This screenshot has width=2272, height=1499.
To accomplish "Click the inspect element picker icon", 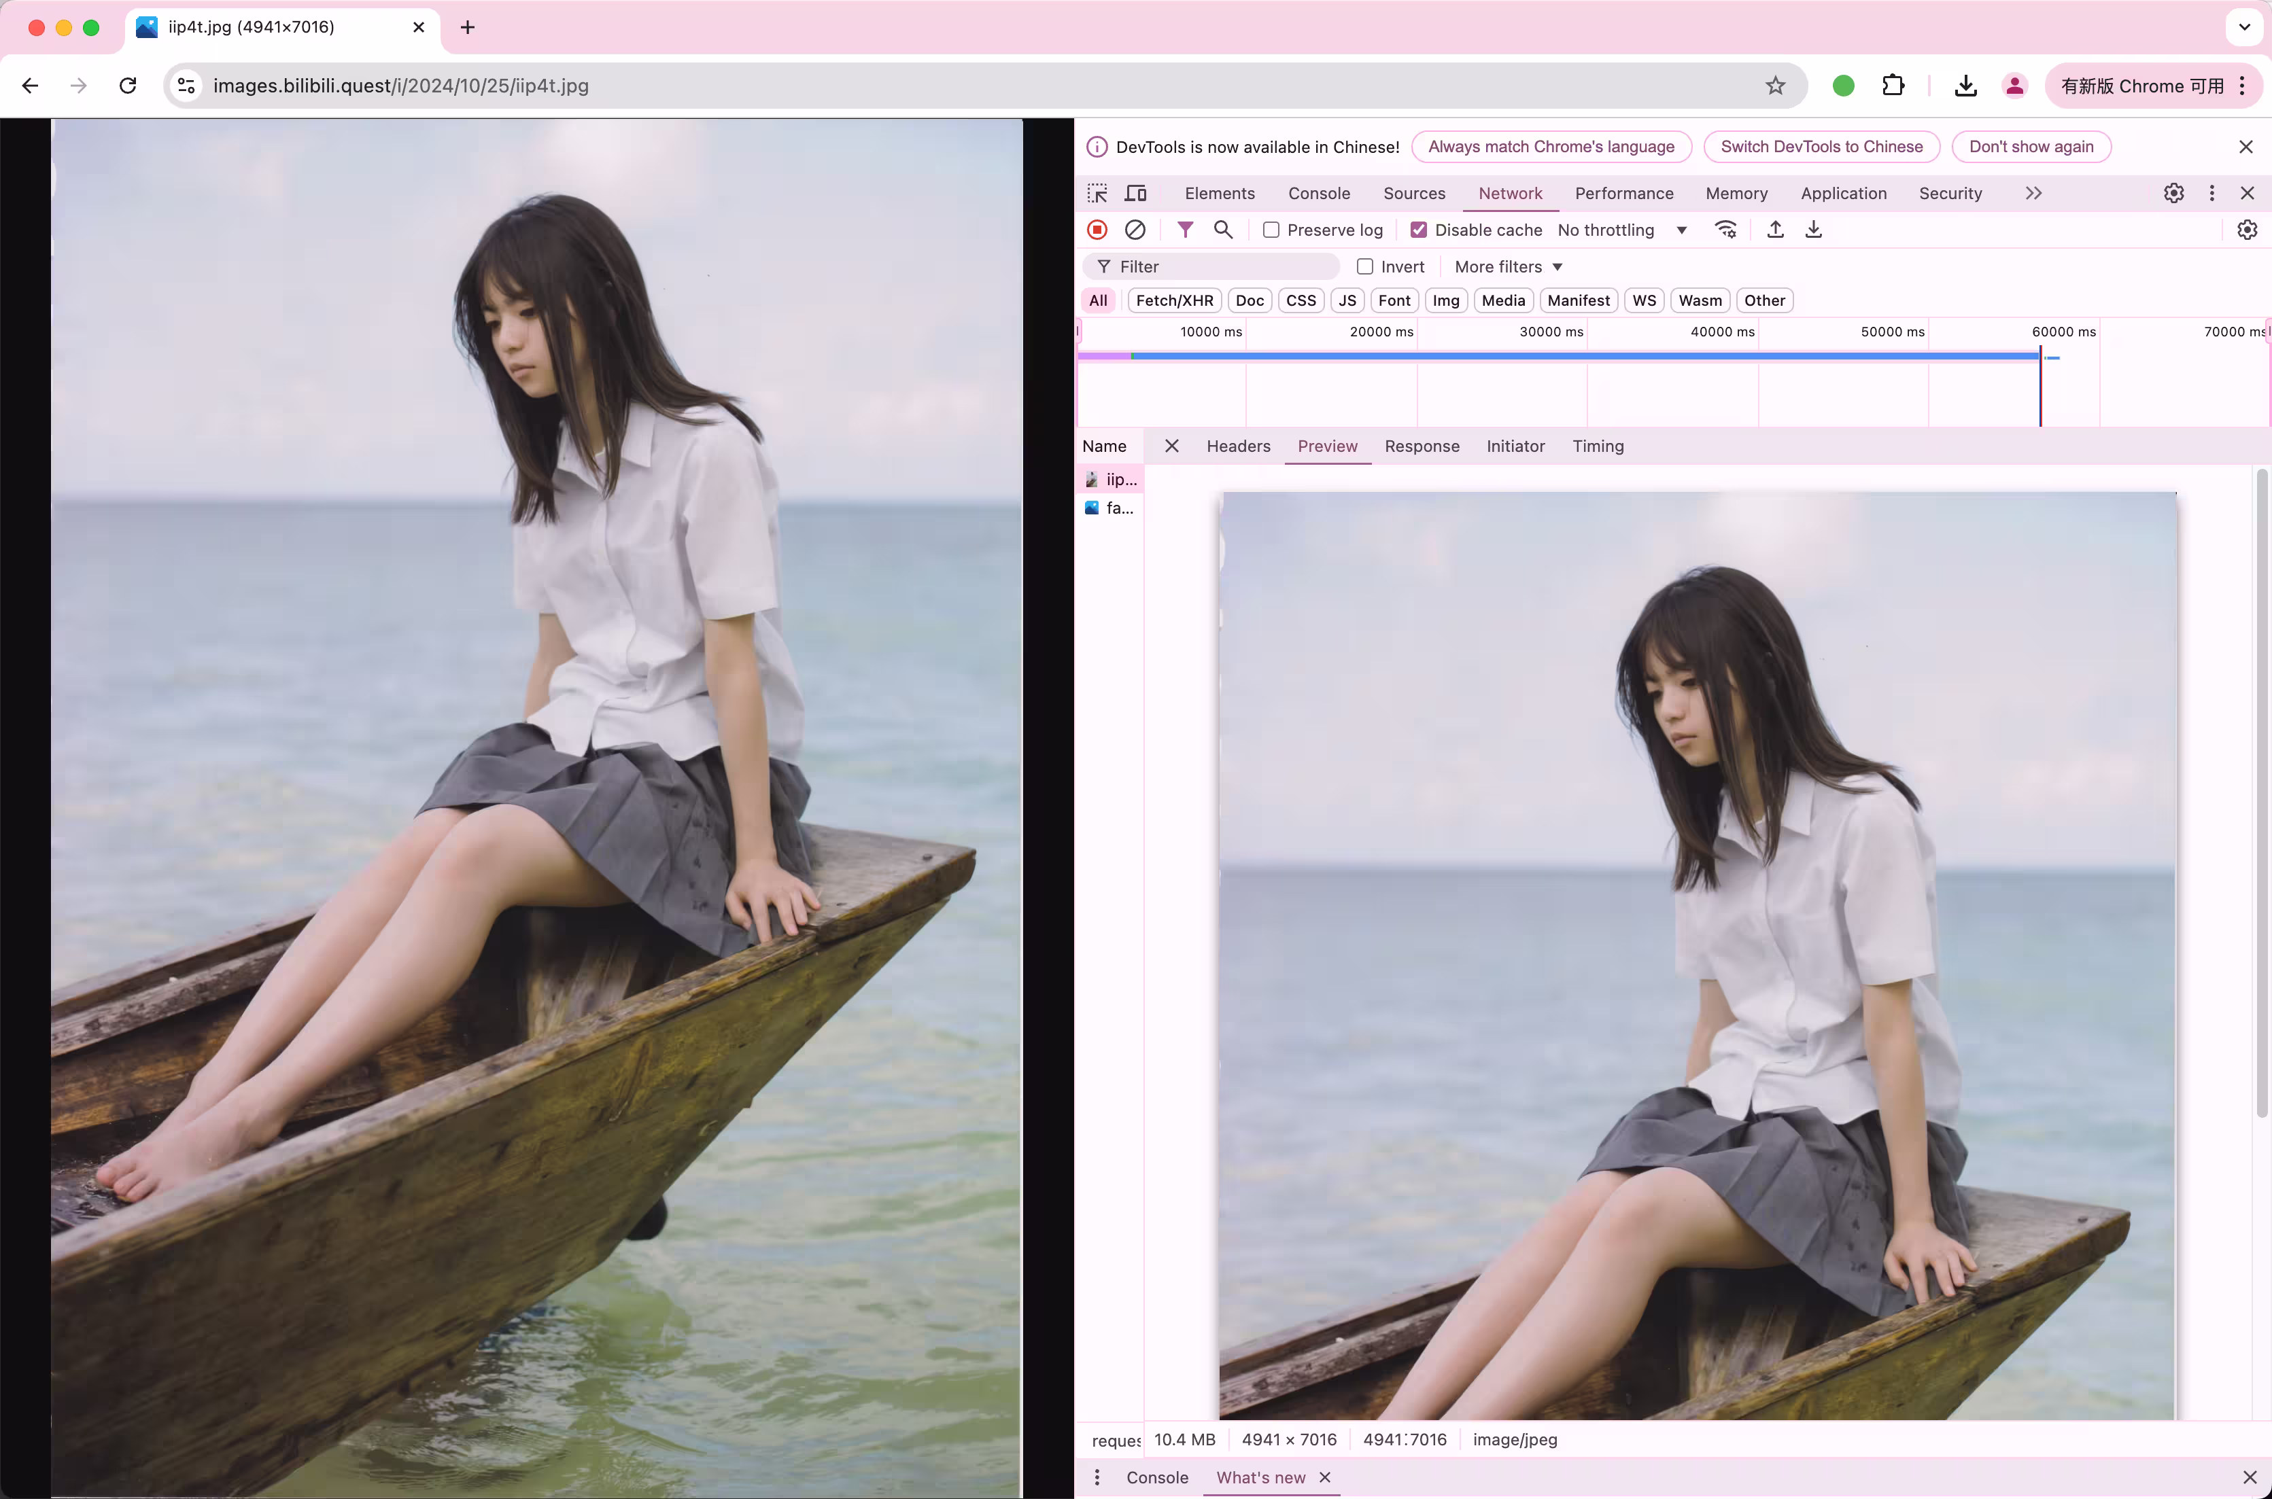I will [1097, 193].
